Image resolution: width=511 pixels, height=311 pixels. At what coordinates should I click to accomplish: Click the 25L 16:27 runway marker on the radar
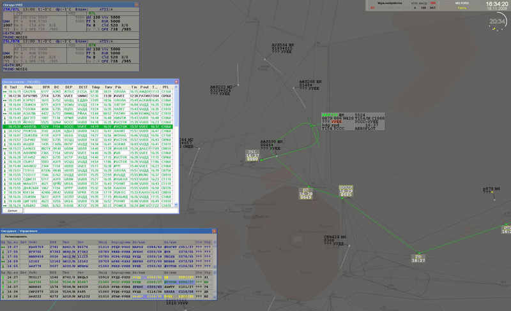253,155
